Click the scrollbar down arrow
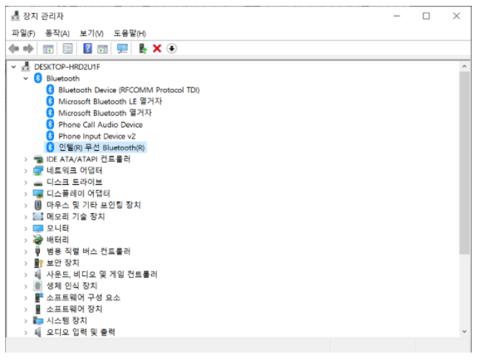Image resolution: width=480 pixels, height=360 pixels. click(x=464, y=332)
